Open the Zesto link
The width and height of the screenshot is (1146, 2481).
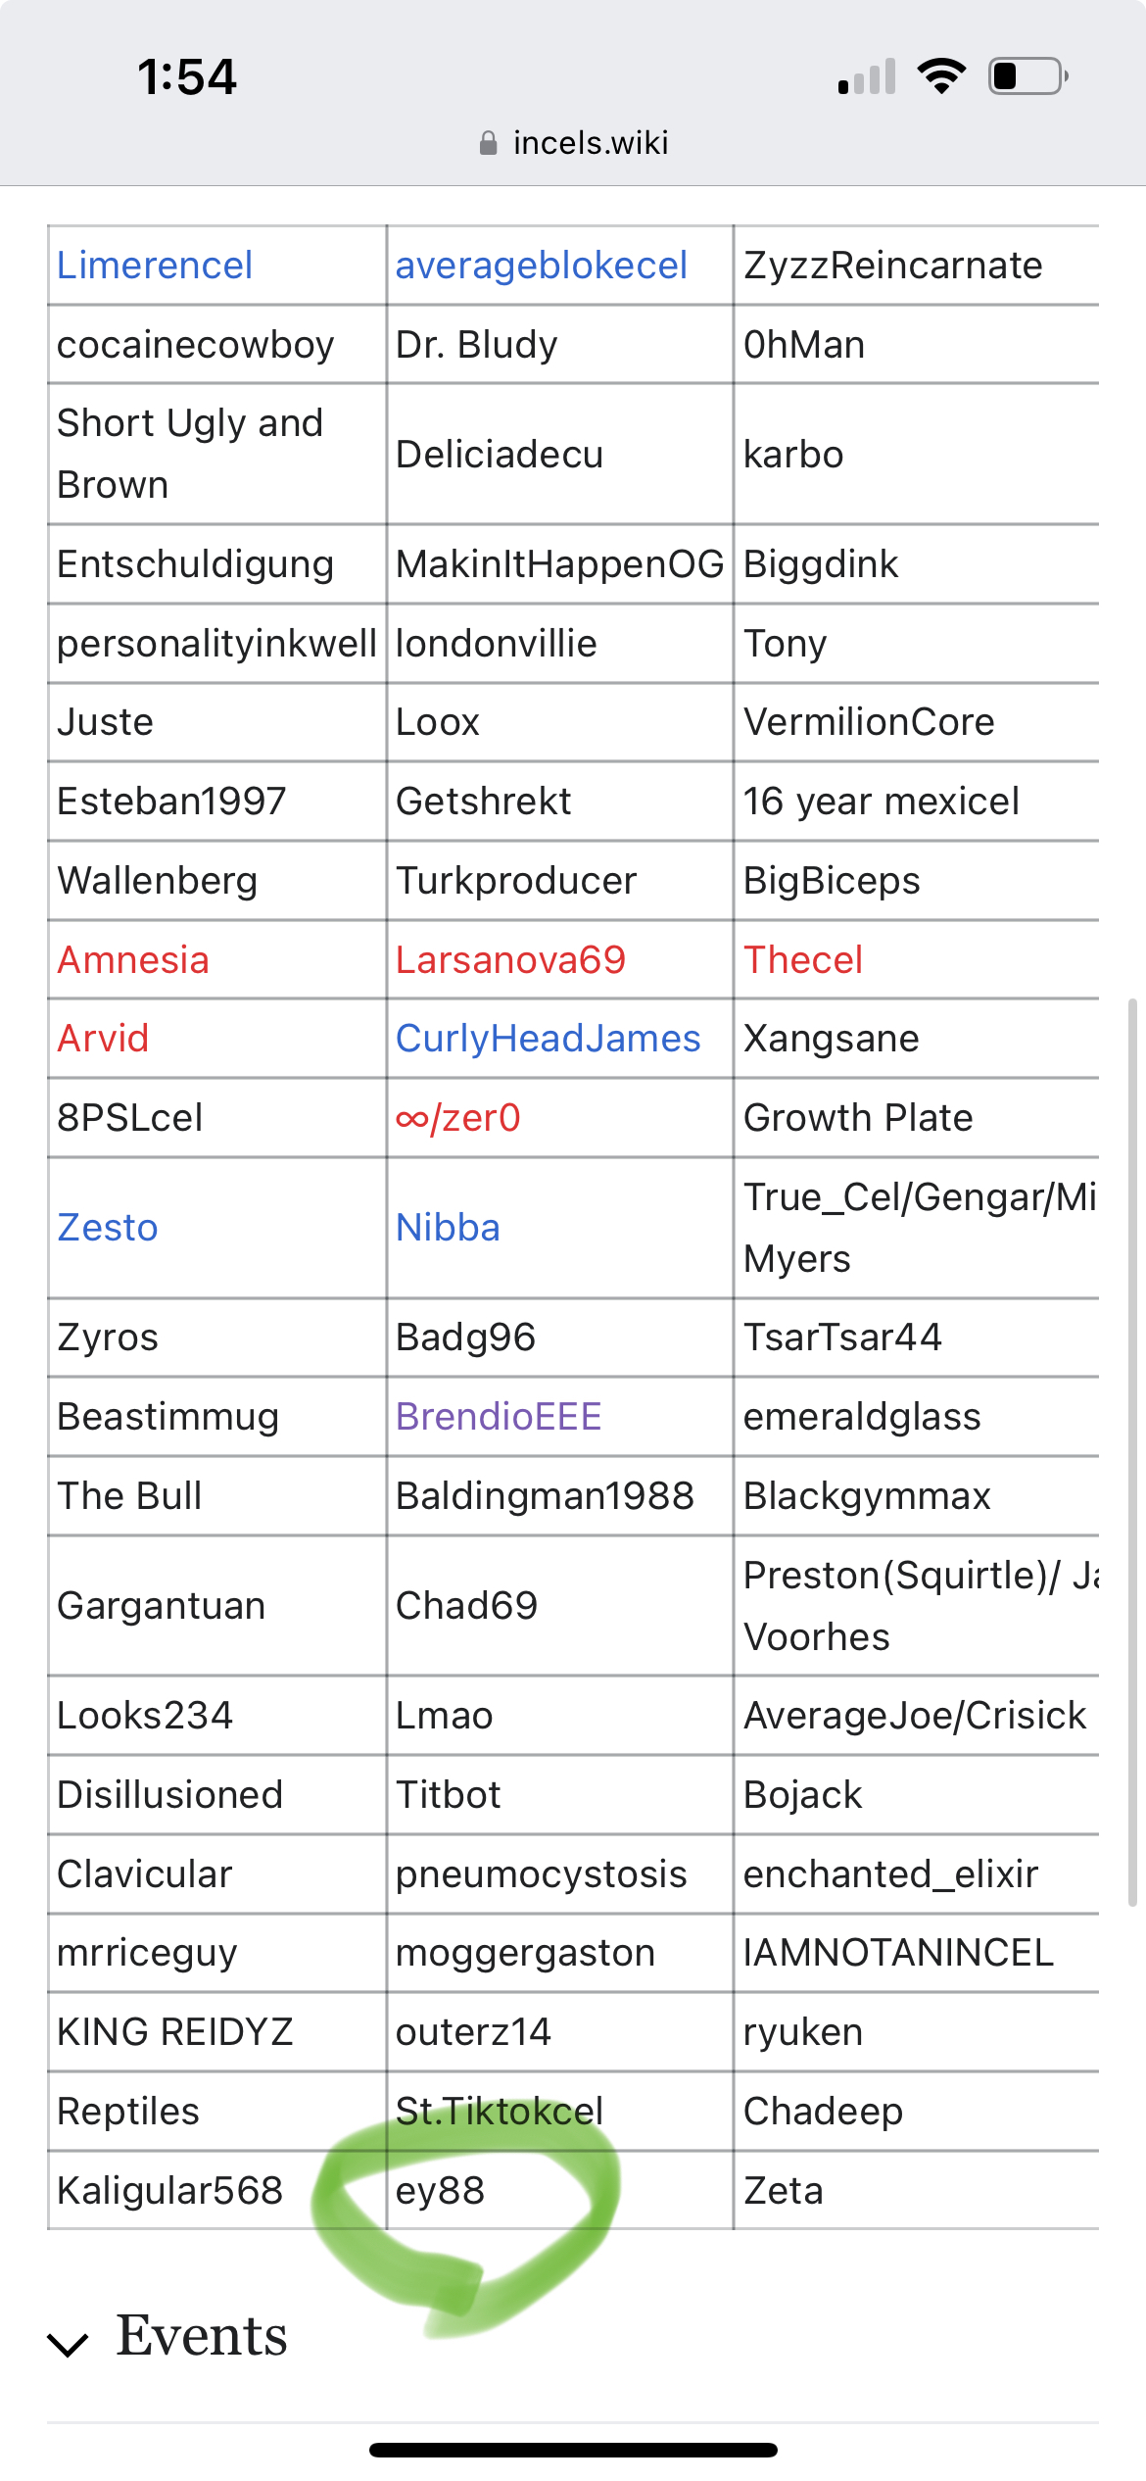[108, 1228]
